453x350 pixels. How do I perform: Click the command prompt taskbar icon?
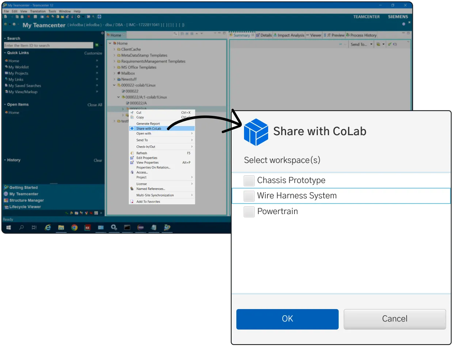[127, 228]
